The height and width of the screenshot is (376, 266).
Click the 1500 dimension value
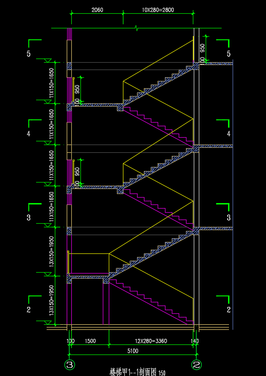[x=90, y=341]
